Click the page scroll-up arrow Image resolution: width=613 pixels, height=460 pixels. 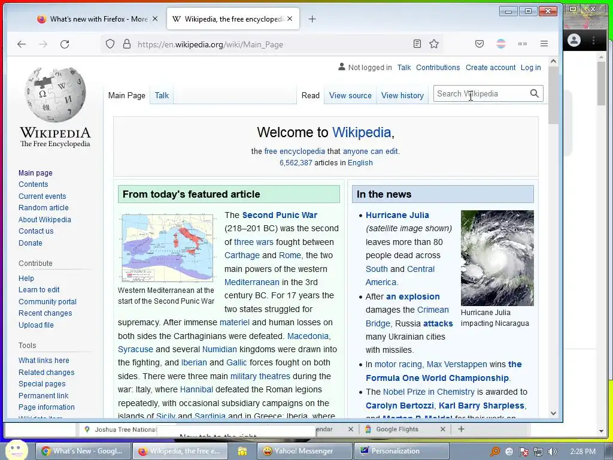click(553, 61)
